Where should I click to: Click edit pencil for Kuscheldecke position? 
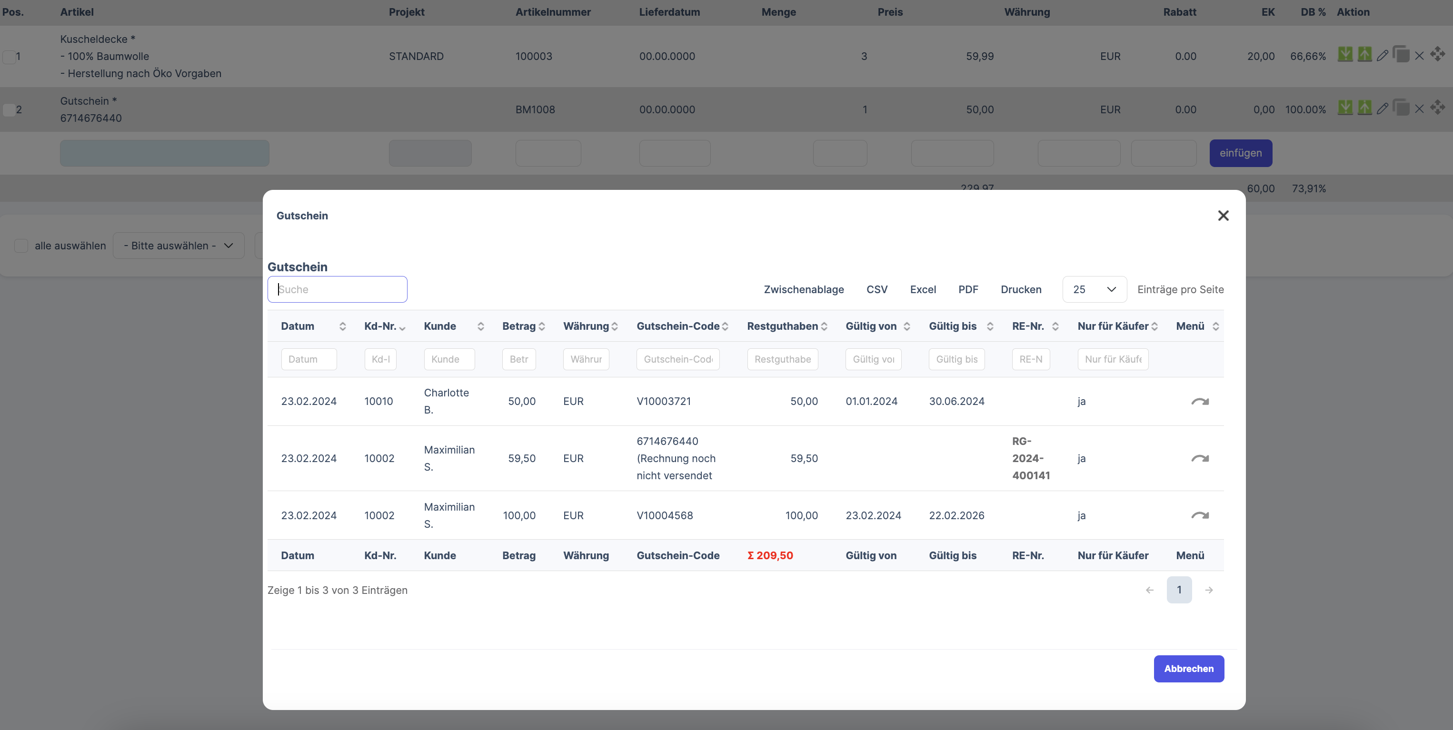point(1382,55)
